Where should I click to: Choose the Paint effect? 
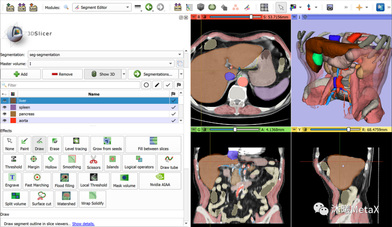click(24, 144)
